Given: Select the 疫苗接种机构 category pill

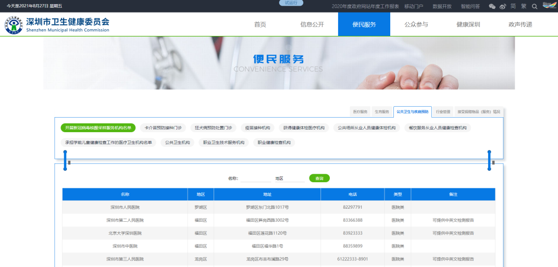Looking at the screenshot, I should 258,128.
